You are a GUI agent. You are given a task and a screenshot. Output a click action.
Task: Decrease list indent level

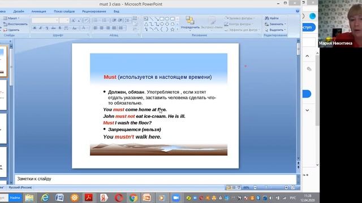114,20
